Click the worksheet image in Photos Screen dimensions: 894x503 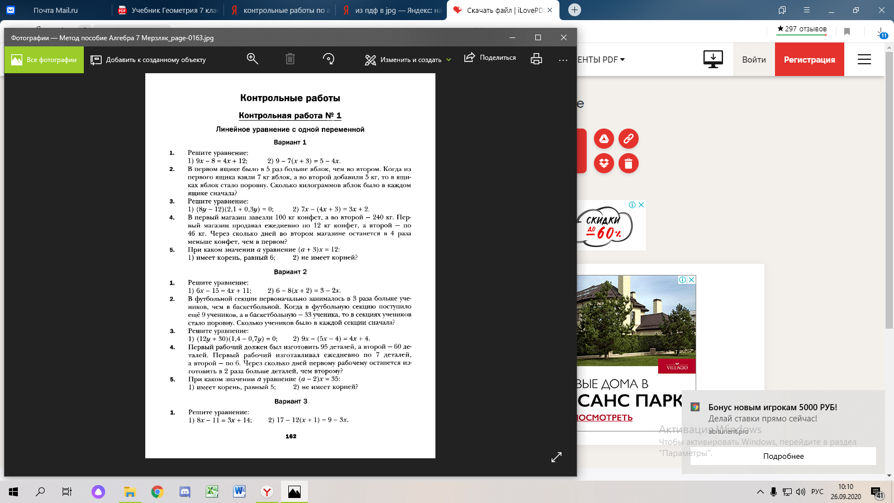point(290,265)
